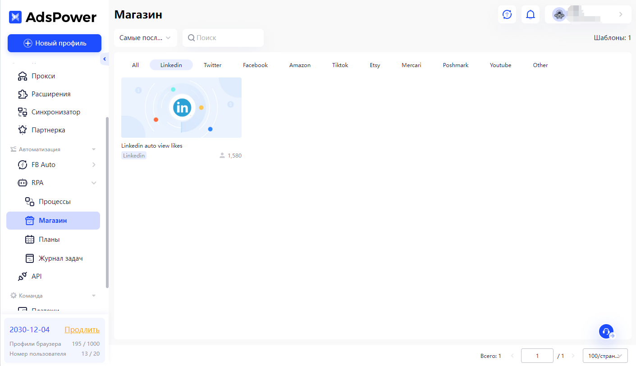This screenshot has width=636, height=366.
Task: Select the Other category tab
Action: pos(540,65)
